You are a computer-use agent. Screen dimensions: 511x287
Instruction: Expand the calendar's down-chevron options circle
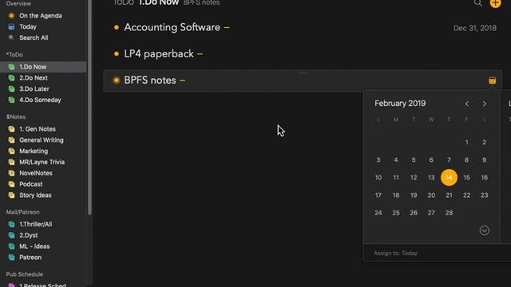(x=485, y=230)
